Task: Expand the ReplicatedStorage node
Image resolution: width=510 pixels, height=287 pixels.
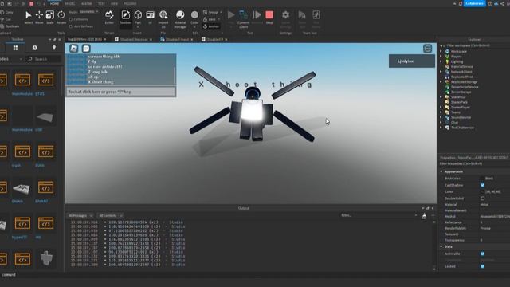Action: click(x=441, y=82)
